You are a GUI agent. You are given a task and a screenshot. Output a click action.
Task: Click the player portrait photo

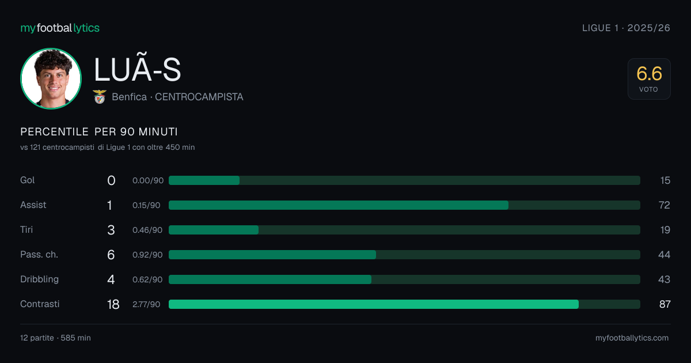click(51, 78)
